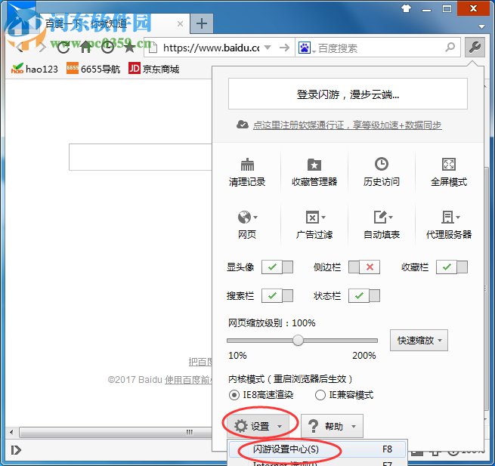Toggle the 收藏栏 switch
Viewport: 495px width, 466px height.
pyautogui.click(x=452, y=267)
